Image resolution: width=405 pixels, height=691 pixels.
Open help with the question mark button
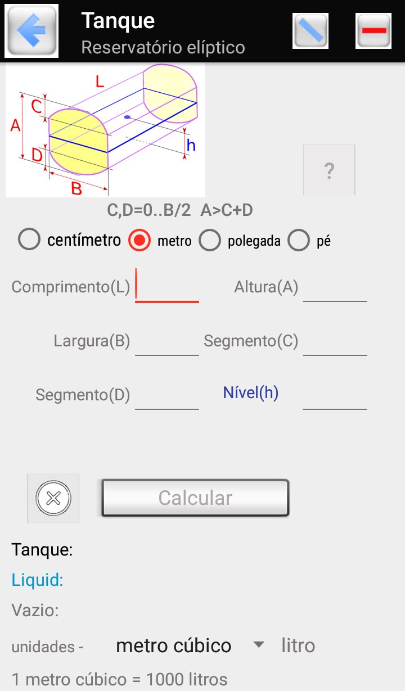pyautogui.click(x=329, y=170)
